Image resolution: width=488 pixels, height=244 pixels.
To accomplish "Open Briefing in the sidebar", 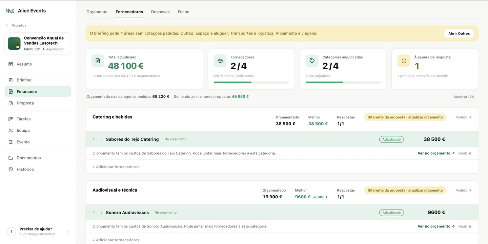I will pos(38,80).
